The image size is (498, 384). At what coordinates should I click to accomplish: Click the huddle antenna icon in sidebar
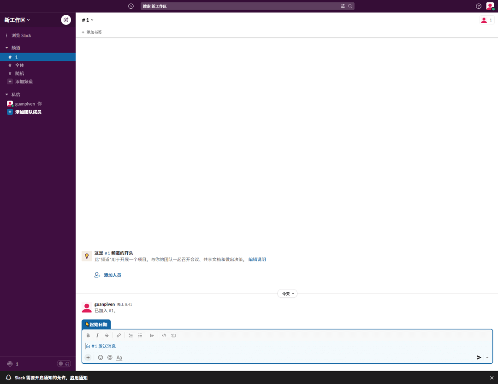[x=10, y=364]
